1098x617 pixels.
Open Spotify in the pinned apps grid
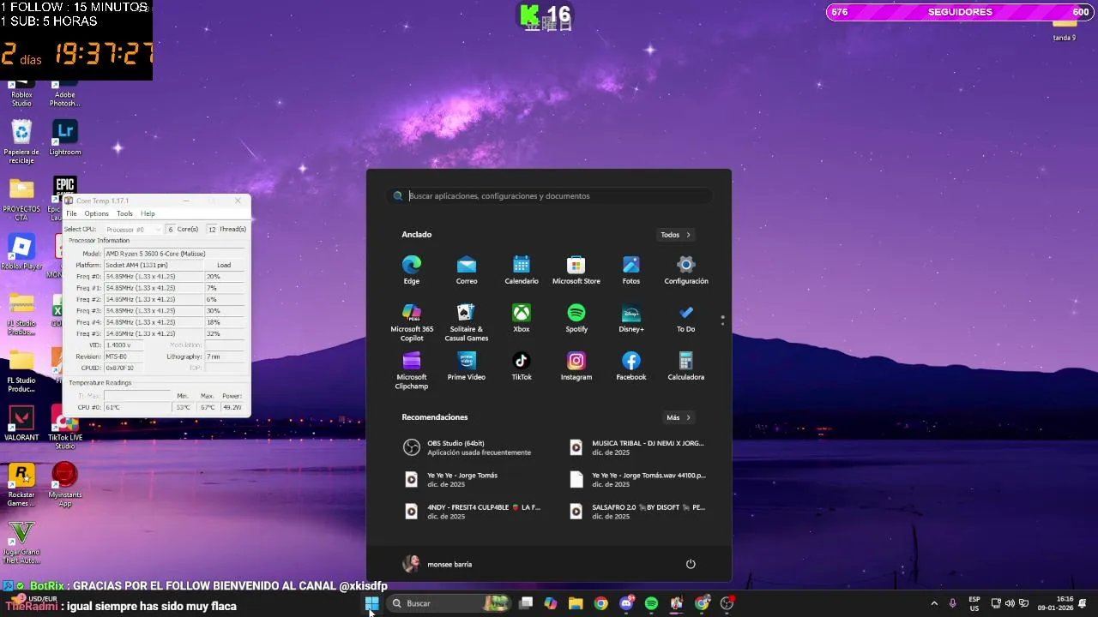tap(576, 317)
